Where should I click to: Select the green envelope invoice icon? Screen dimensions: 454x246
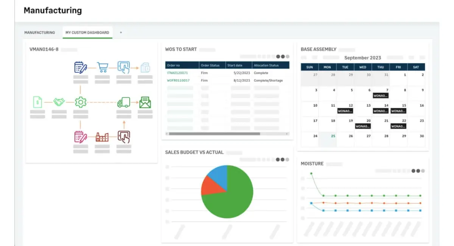[x=145, y=102]
